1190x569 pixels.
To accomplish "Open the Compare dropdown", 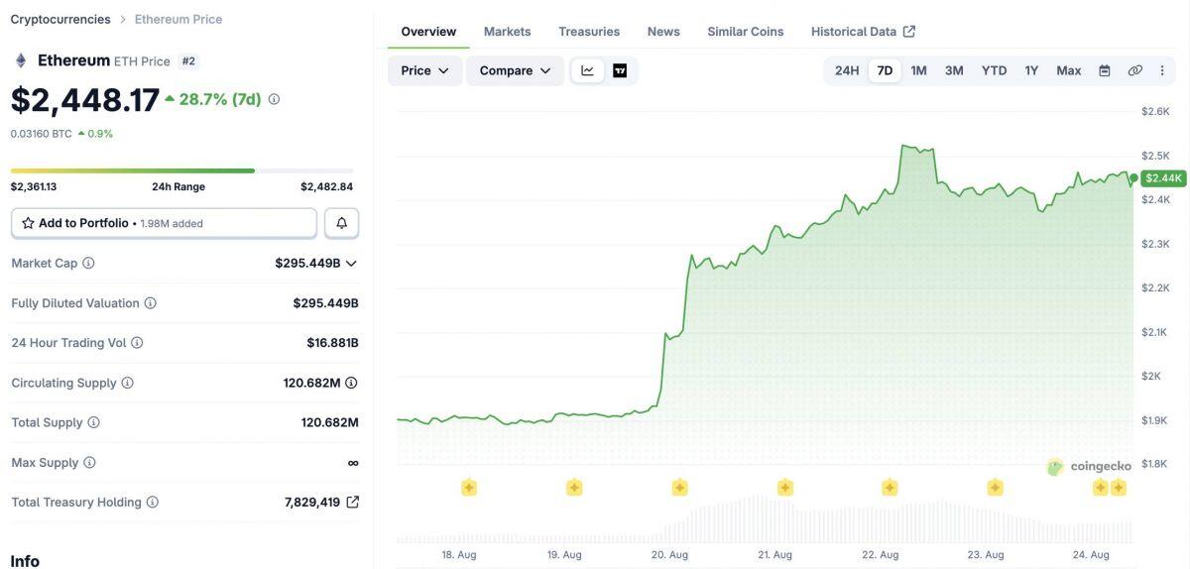I will click(515, 70).
